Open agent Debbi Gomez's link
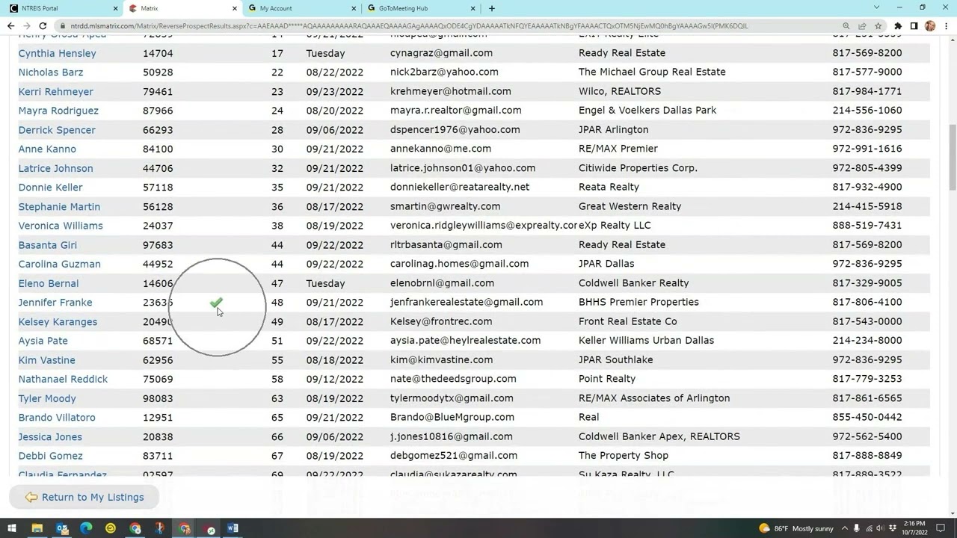The height and width of the screenshot is (538, 957). click(x=50, y=456)
